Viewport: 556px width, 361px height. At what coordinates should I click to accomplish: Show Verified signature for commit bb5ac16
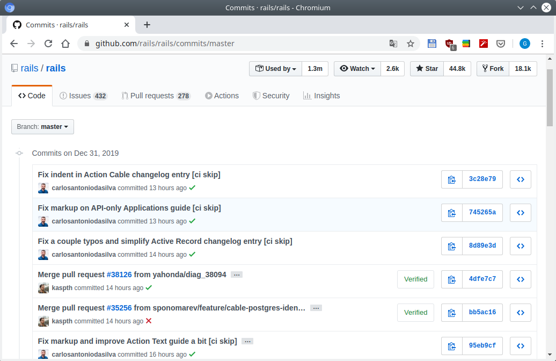[415, 313]
